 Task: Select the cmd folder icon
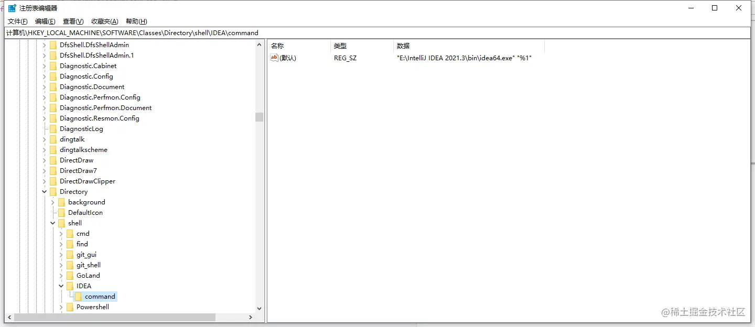(x=70, y=234)
